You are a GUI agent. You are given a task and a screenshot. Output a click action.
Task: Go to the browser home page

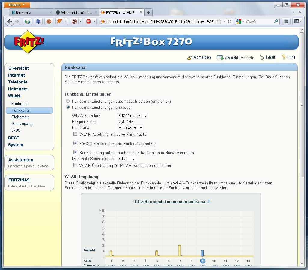tap(286, 21)
